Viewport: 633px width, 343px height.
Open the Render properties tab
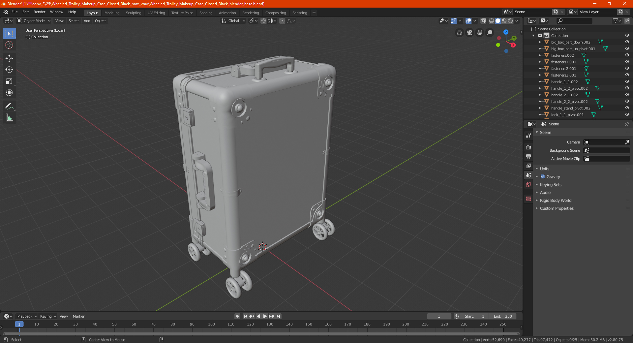(528, 147)
